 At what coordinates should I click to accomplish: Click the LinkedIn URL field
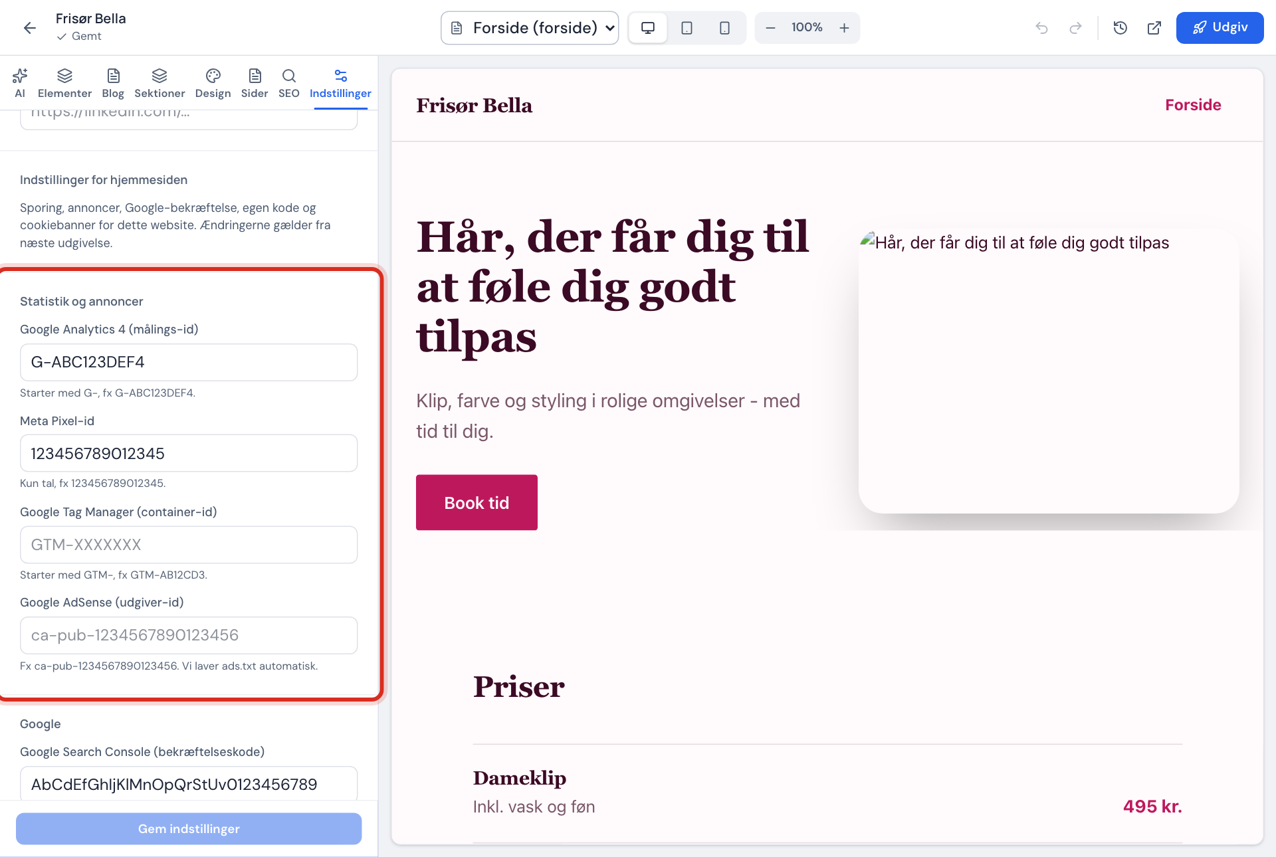click(189, 120)
